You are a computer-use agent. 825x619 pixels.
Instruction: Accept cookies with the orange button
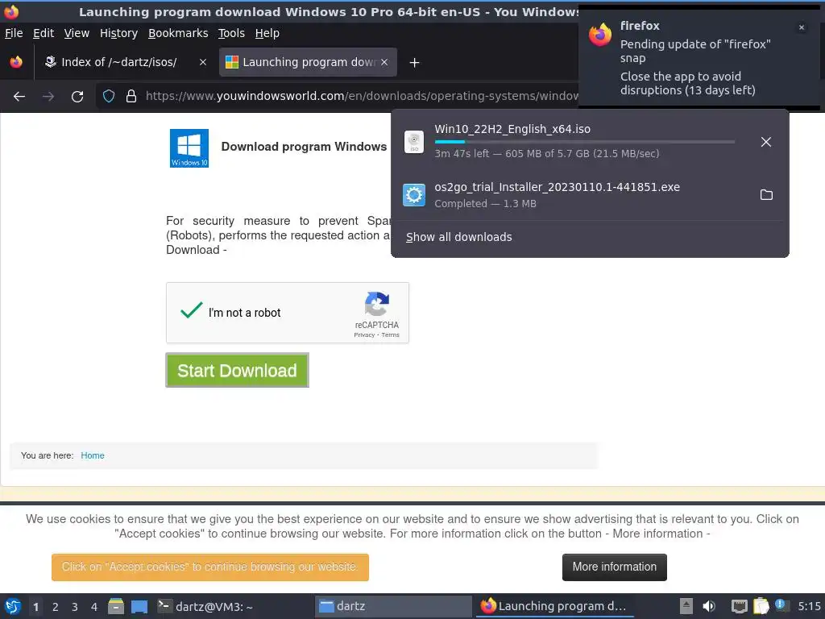point(210,567)
